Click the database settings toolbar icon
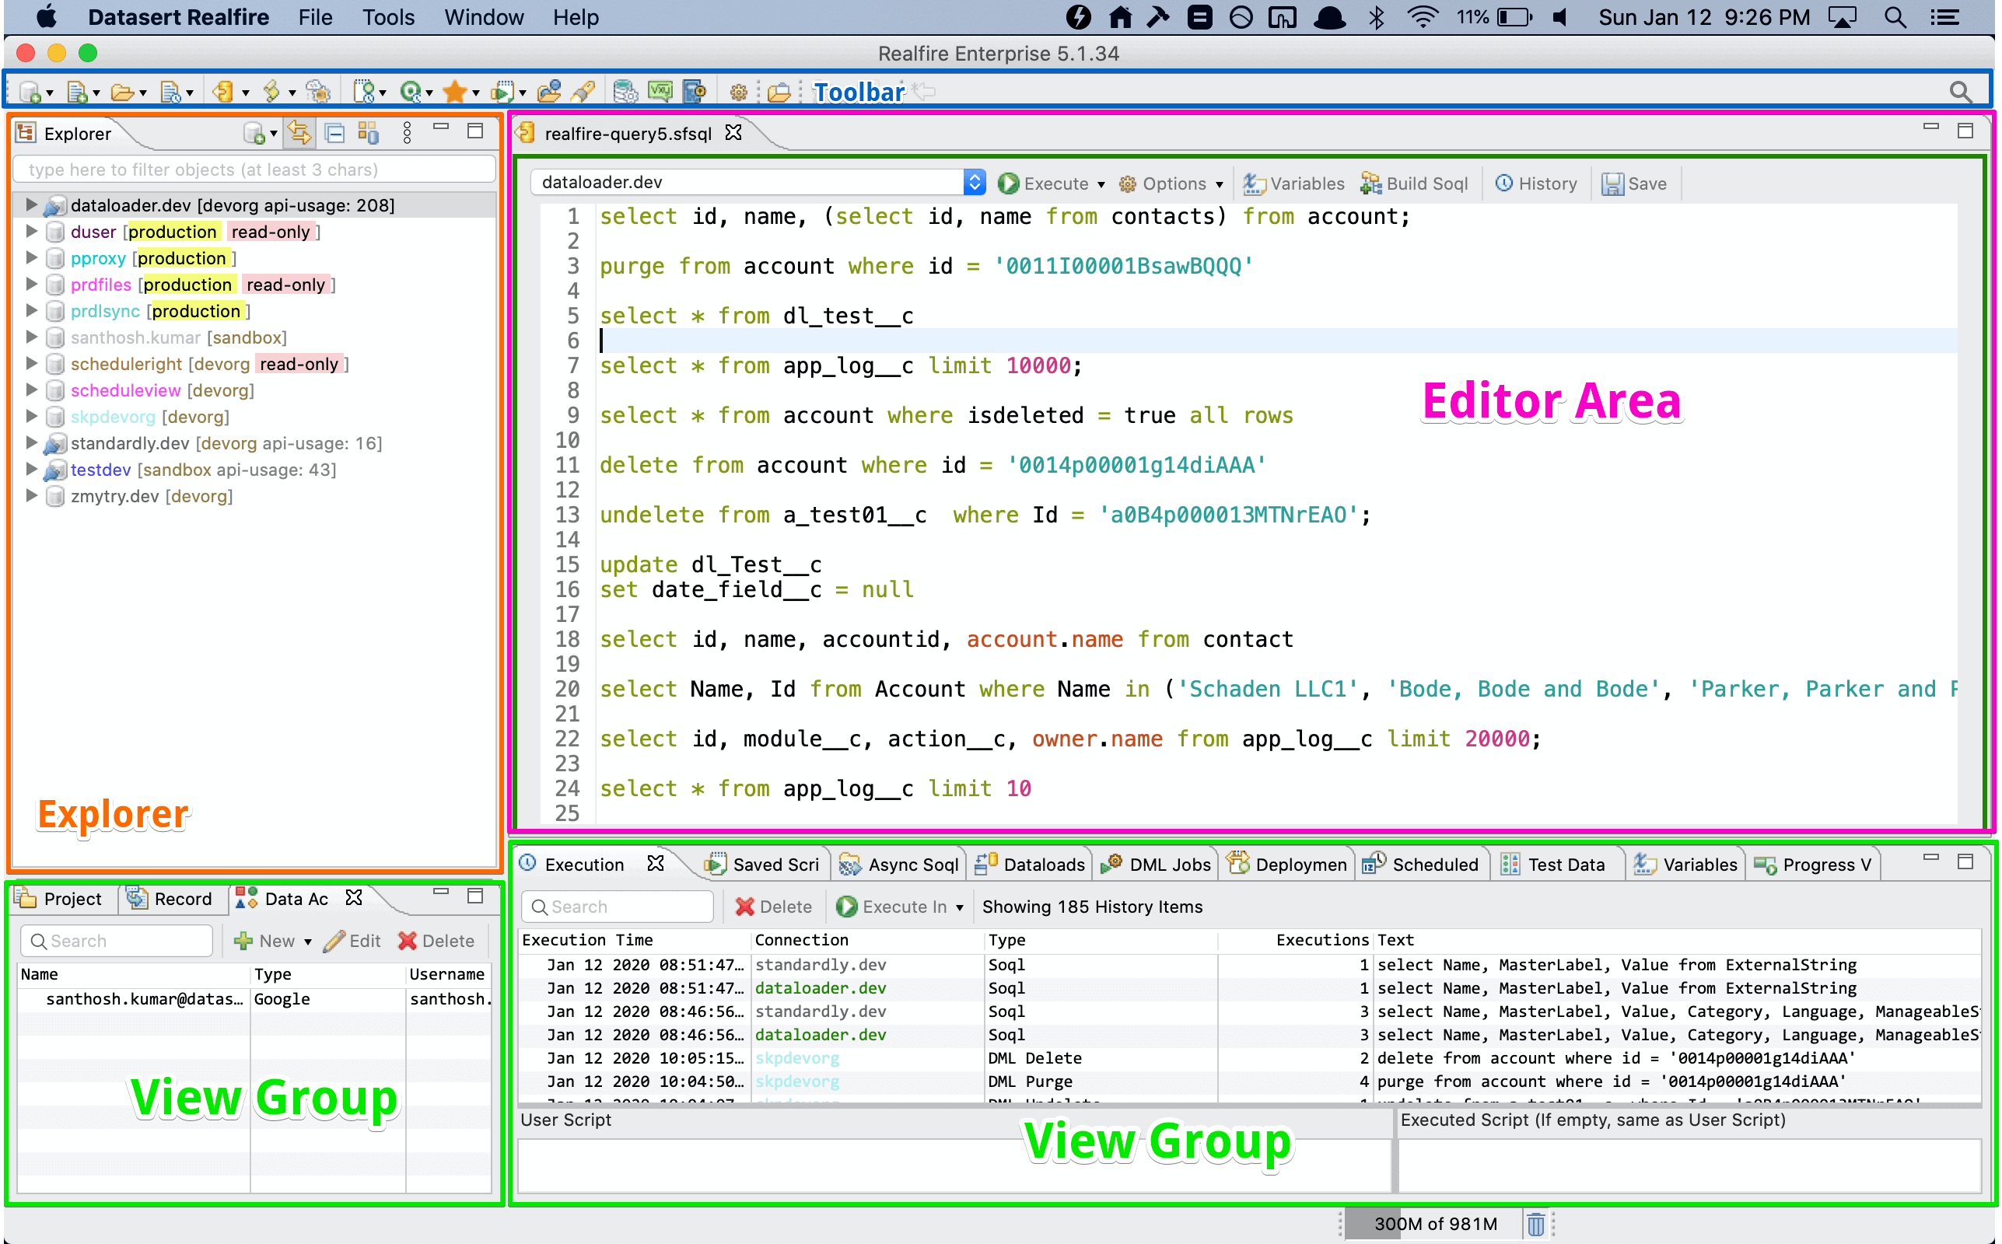This screenshot has height=1244, width=2002. 625,91
